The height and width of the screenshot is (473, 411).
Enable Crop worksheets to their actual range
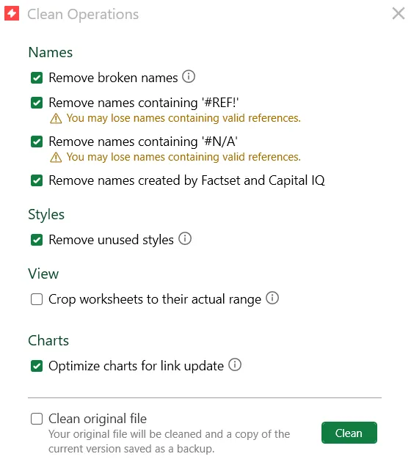tap(37, 299)
